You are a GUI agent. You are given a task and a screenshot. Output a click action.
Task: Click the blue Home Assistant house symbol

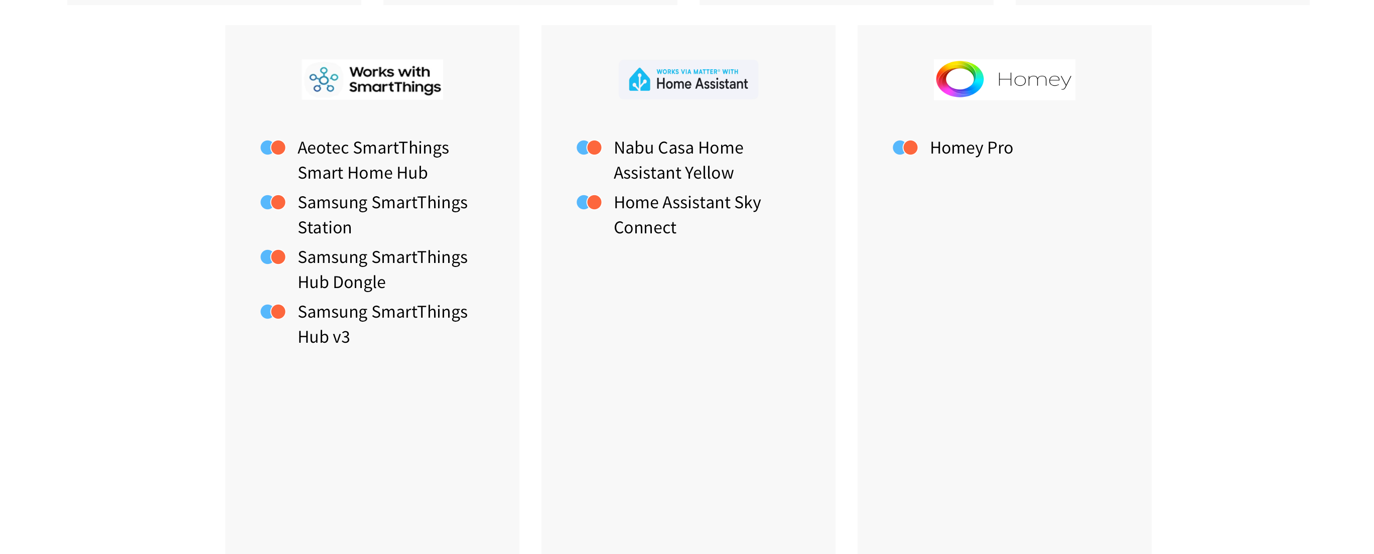pyautogui.click(x=639, y=79)
